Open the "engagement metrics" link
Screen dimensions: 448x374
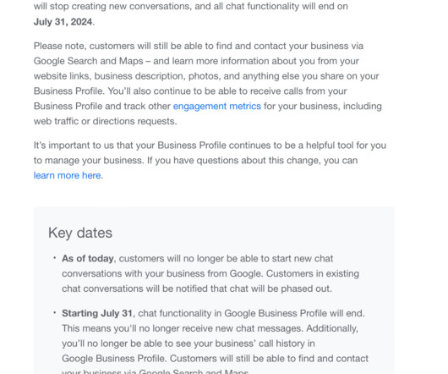click(x=217, y=106)
